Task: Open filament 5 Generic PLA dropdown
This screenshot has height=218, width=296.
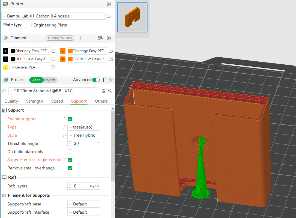Action: (x=30, y=67)
